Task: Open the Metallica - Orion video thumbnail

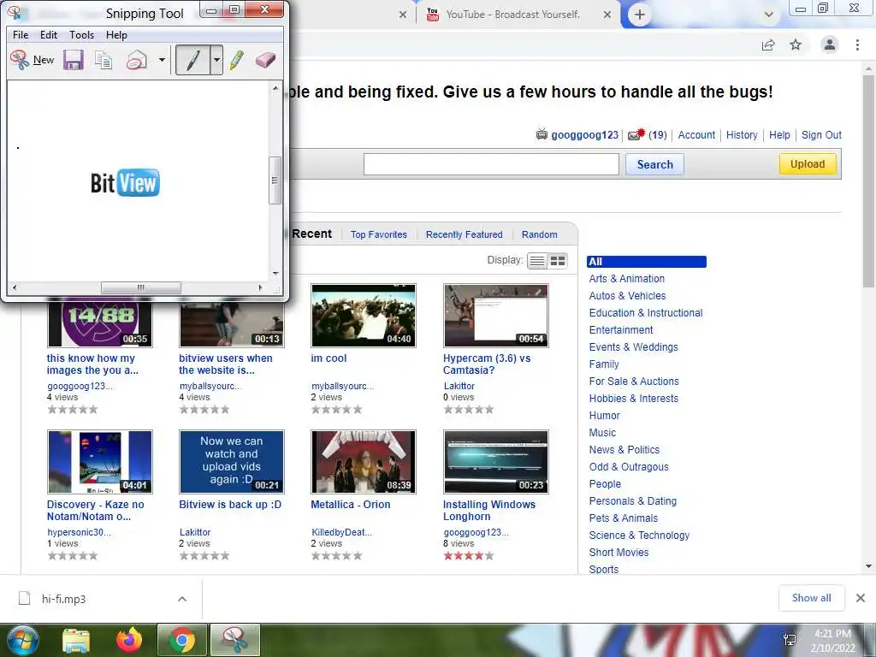Action: [363, 461]
